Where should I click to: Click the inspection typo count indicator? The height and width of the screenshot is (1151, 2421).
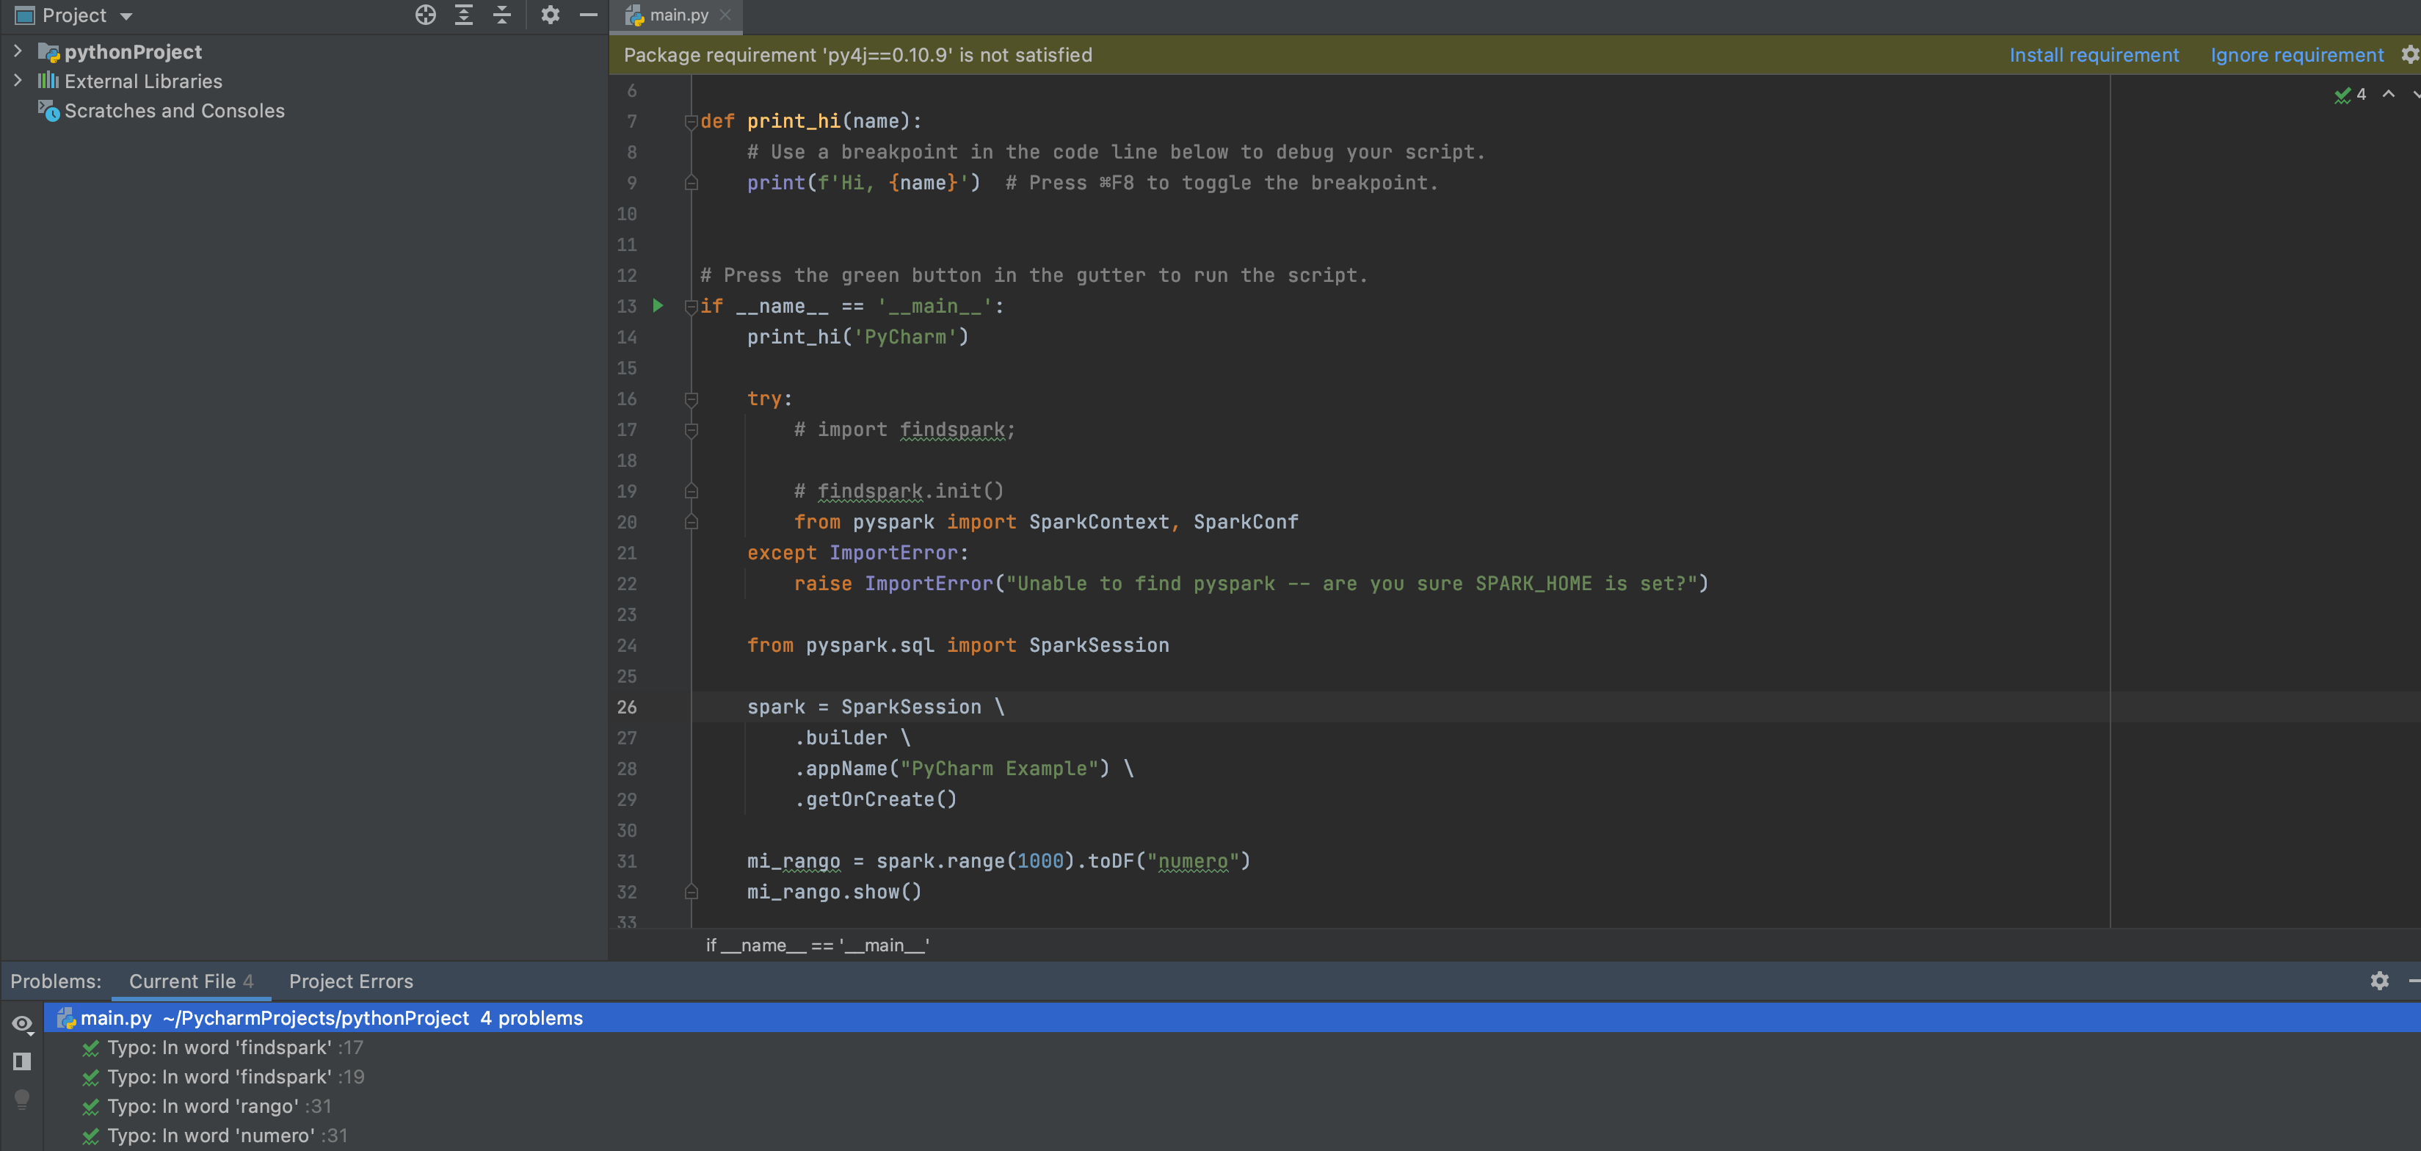click(2351, 94)
